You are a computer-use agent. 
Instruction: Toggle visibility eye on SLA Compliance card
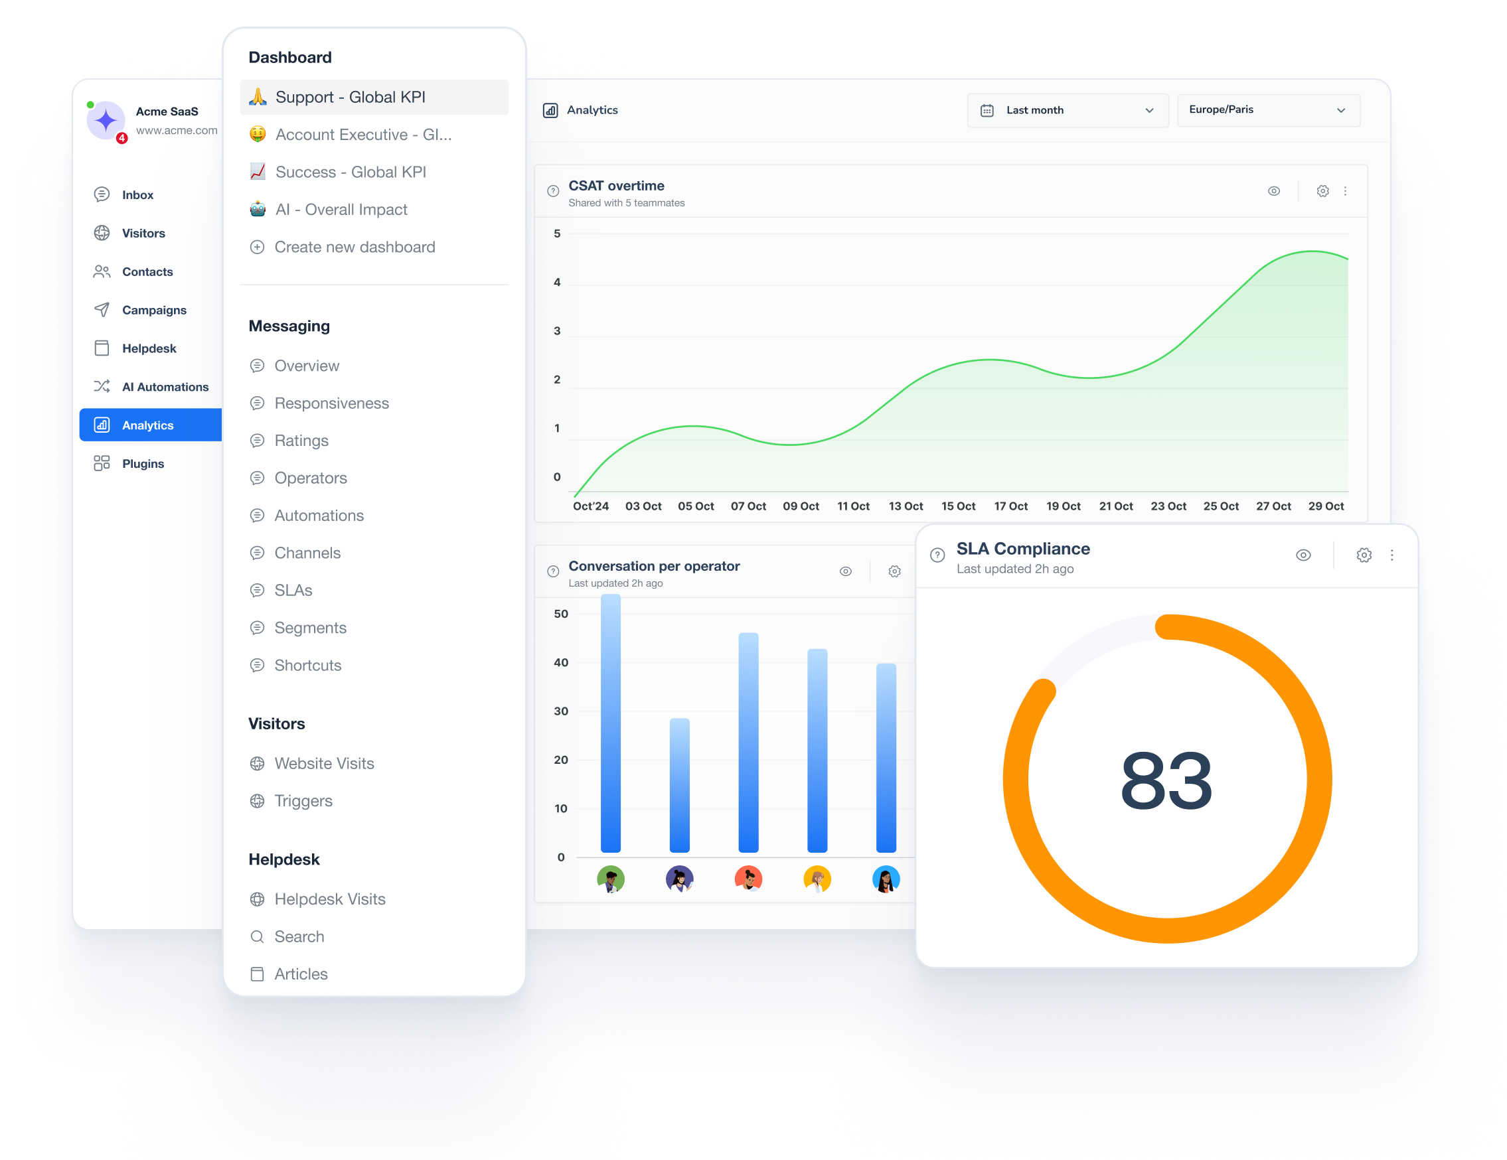pos(1303,555)
